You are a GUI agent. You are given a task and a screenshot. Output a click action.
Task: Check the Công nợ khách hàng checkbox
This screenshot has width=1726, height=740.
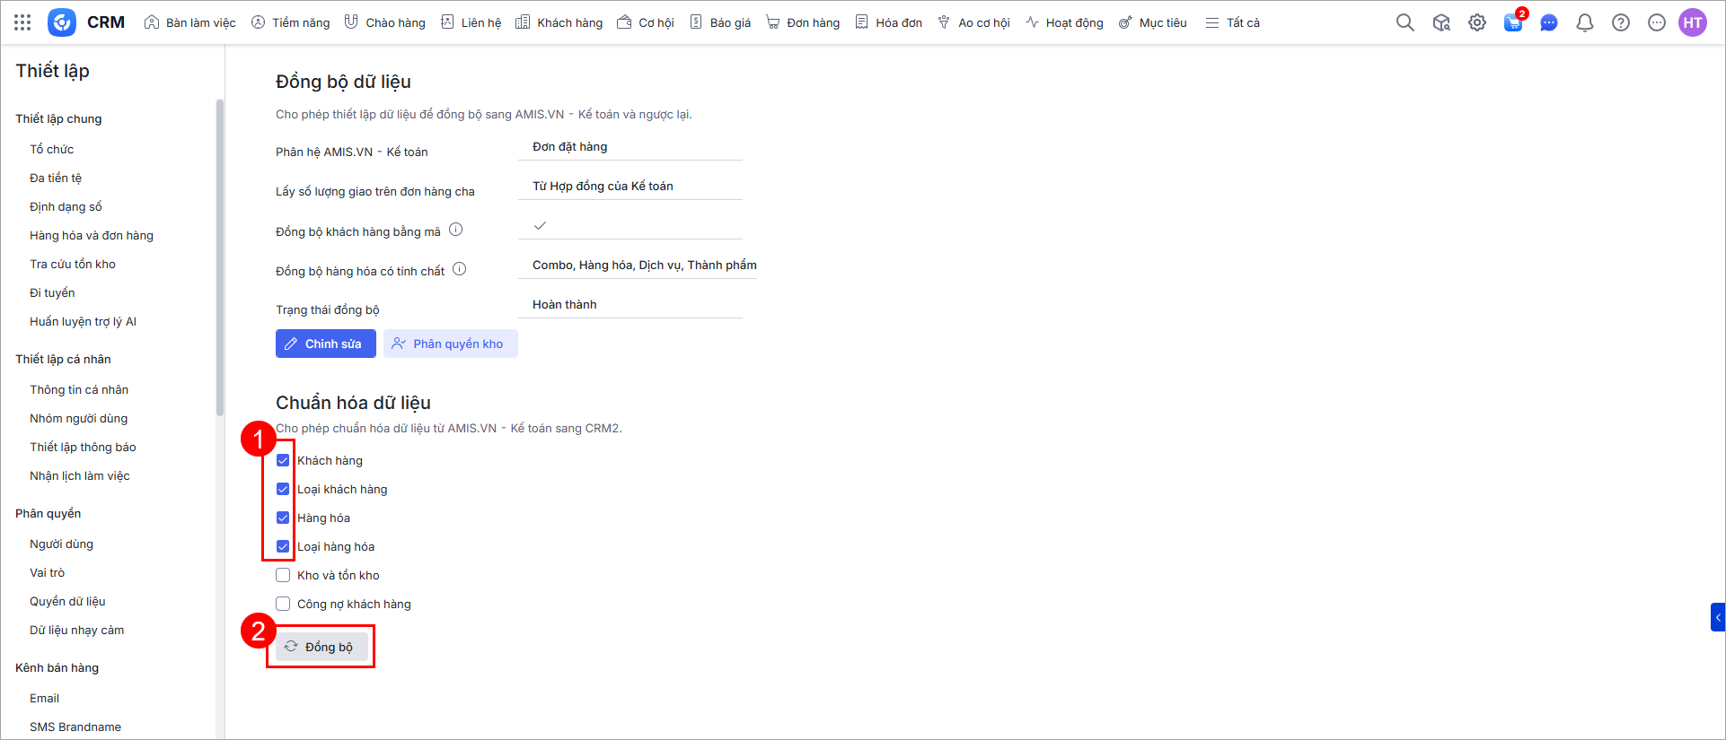(283, 604)
